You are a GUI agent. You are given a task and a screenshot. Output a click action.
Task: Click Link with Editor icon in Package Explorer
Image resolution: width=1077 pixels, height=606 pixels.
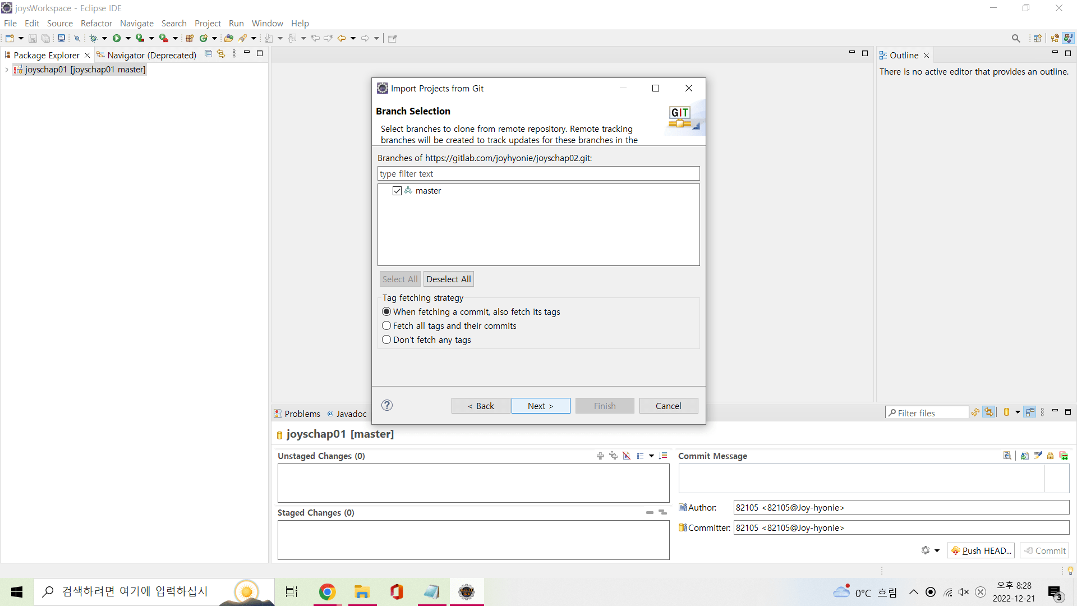tap(221, 54)
